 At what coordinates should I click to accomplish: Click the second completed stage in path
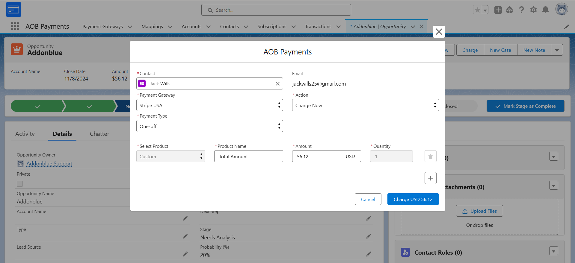pos(90,106)
